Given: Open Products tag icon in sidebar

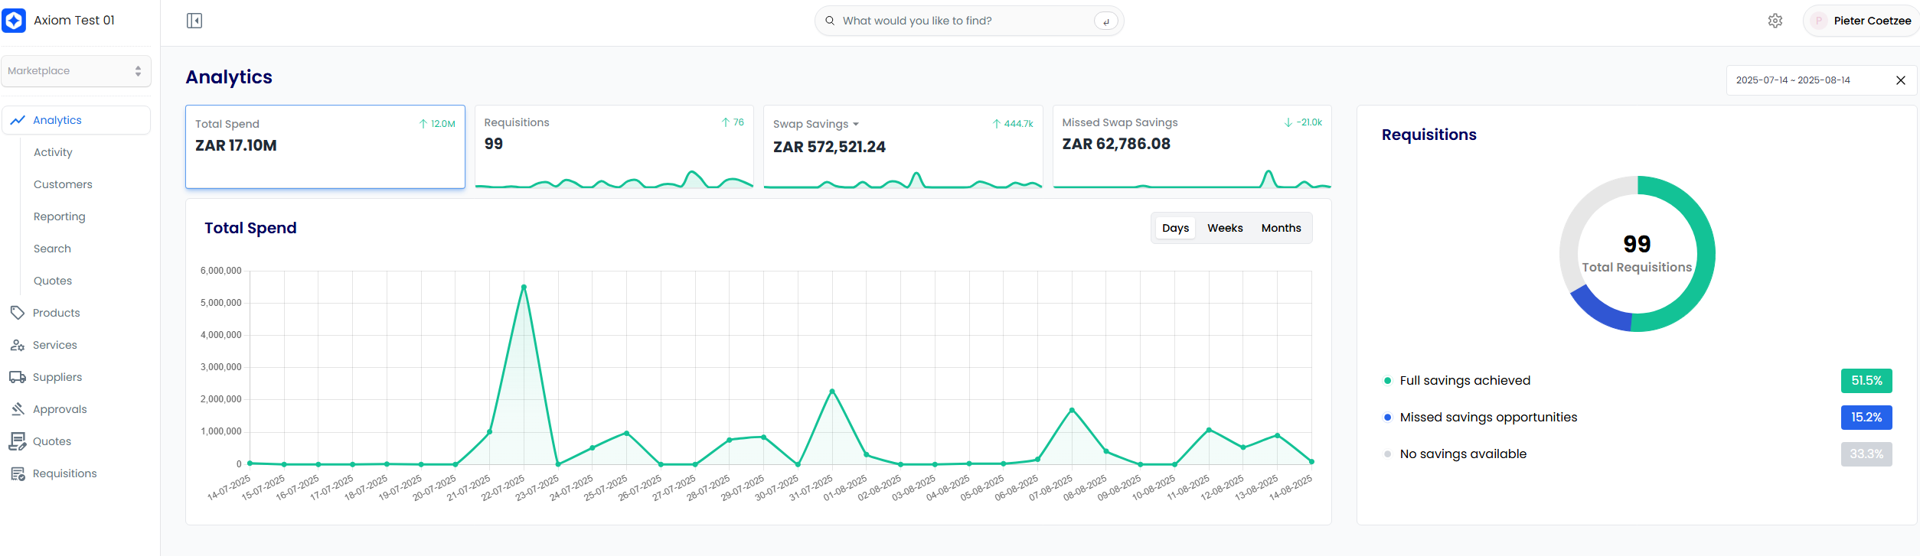Looking at the screenshot, I should pos(17,313).
